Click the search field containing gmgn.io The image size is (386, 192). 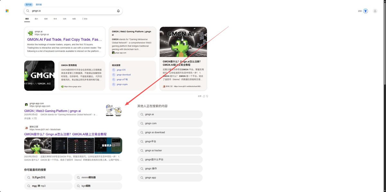point(73,11)
